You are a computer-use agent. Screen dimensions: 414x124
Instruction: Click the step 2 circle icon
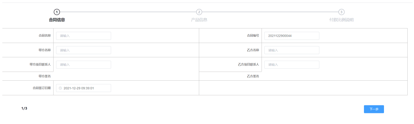coord(199,12)
